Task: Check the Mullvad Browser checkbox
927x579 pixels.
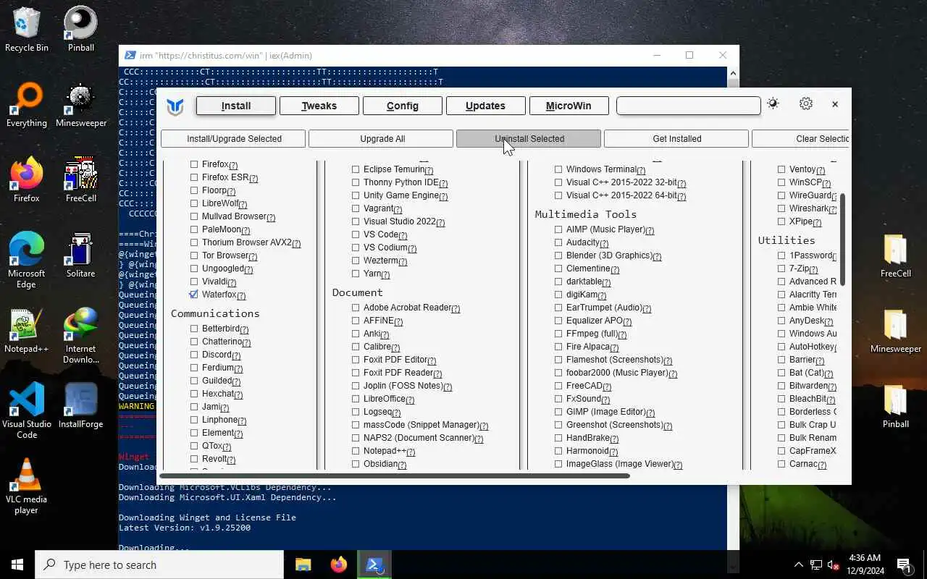Action: (x=194, y=216)
